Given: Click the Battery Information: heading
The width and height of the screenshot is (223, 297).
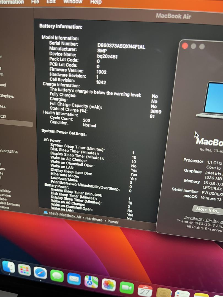Looking at the screenshot, I should tap(61, 26).
